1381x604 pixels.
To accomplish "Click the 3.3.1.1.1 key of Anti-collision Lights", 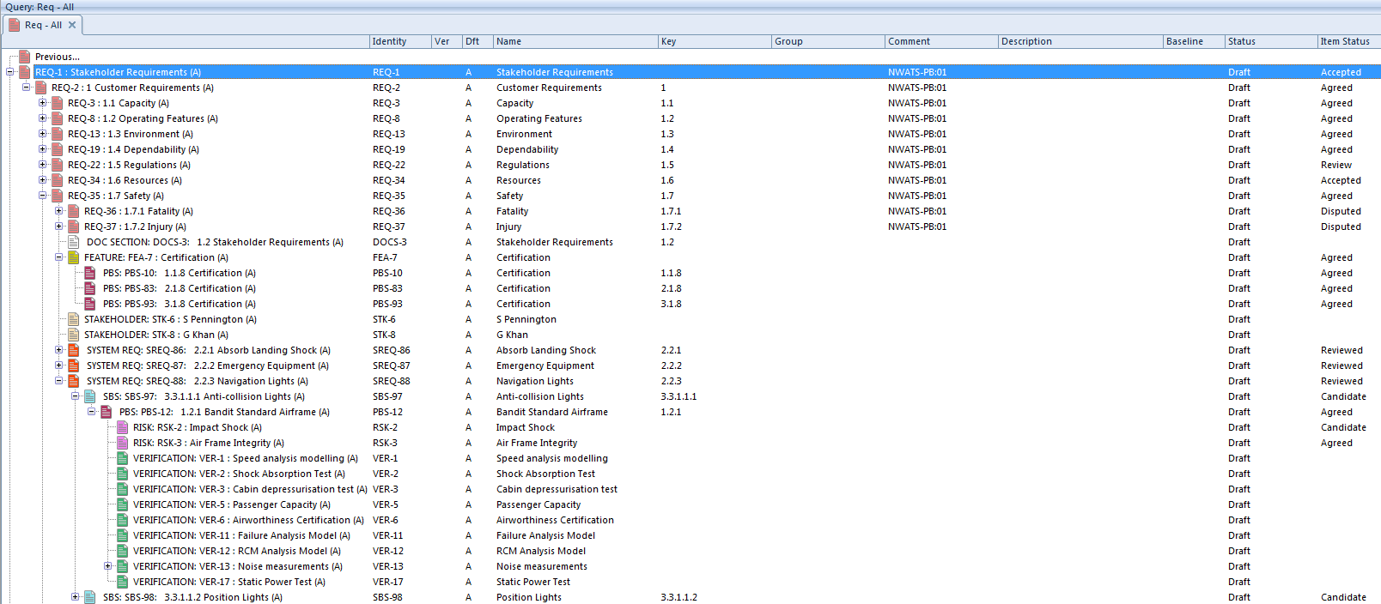I will point(678,396).
